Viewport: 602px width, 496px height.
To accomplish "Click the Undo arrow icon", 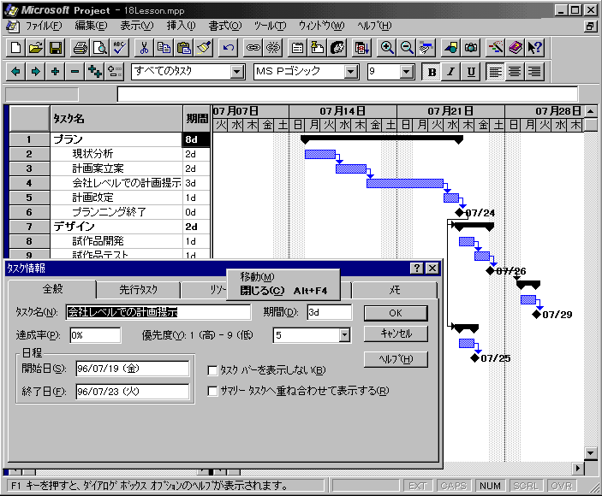I will pos(228,48).
